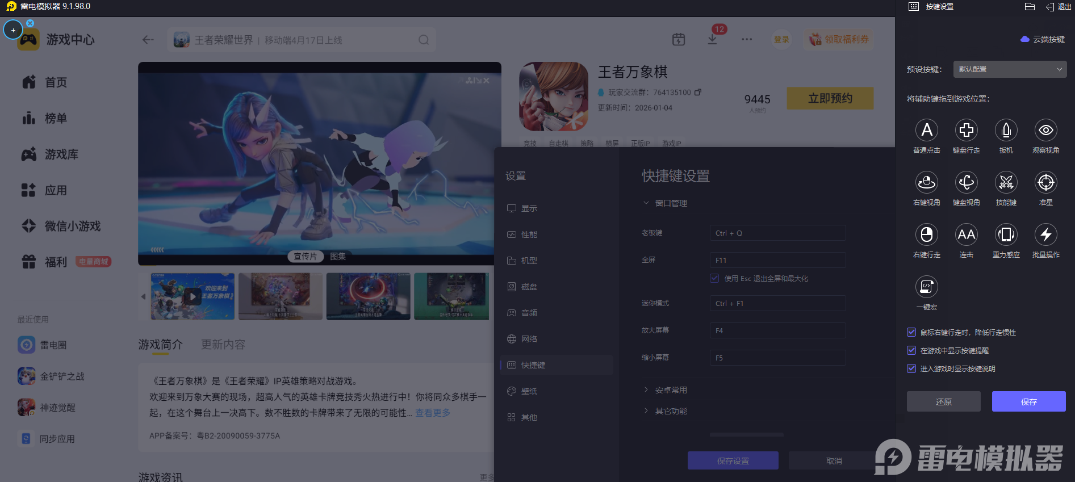Click the search magnifier icon
Screen dimensions: 1075x482
[x=424, y=40]
